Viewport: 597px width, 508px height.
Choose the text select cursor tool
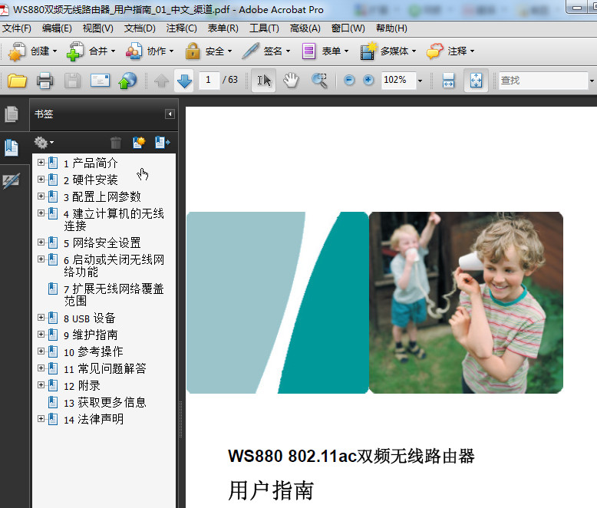263,81
